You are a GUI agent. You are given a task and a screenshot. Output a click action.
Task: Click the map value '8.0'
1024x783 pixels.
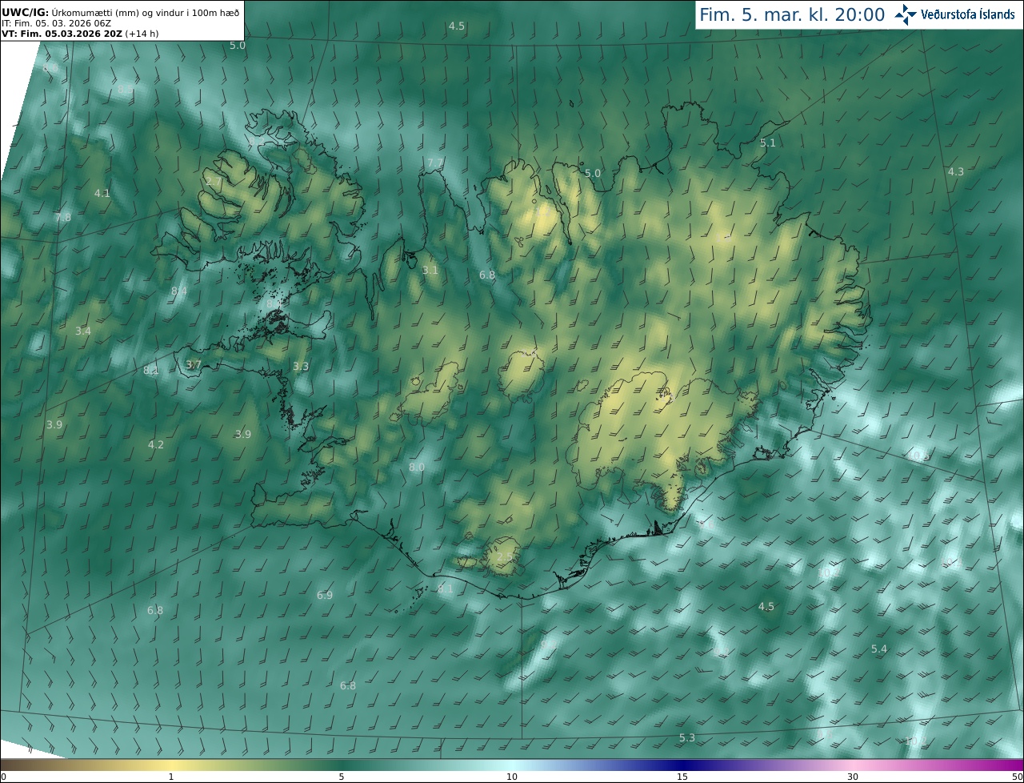tap(417, 467)
